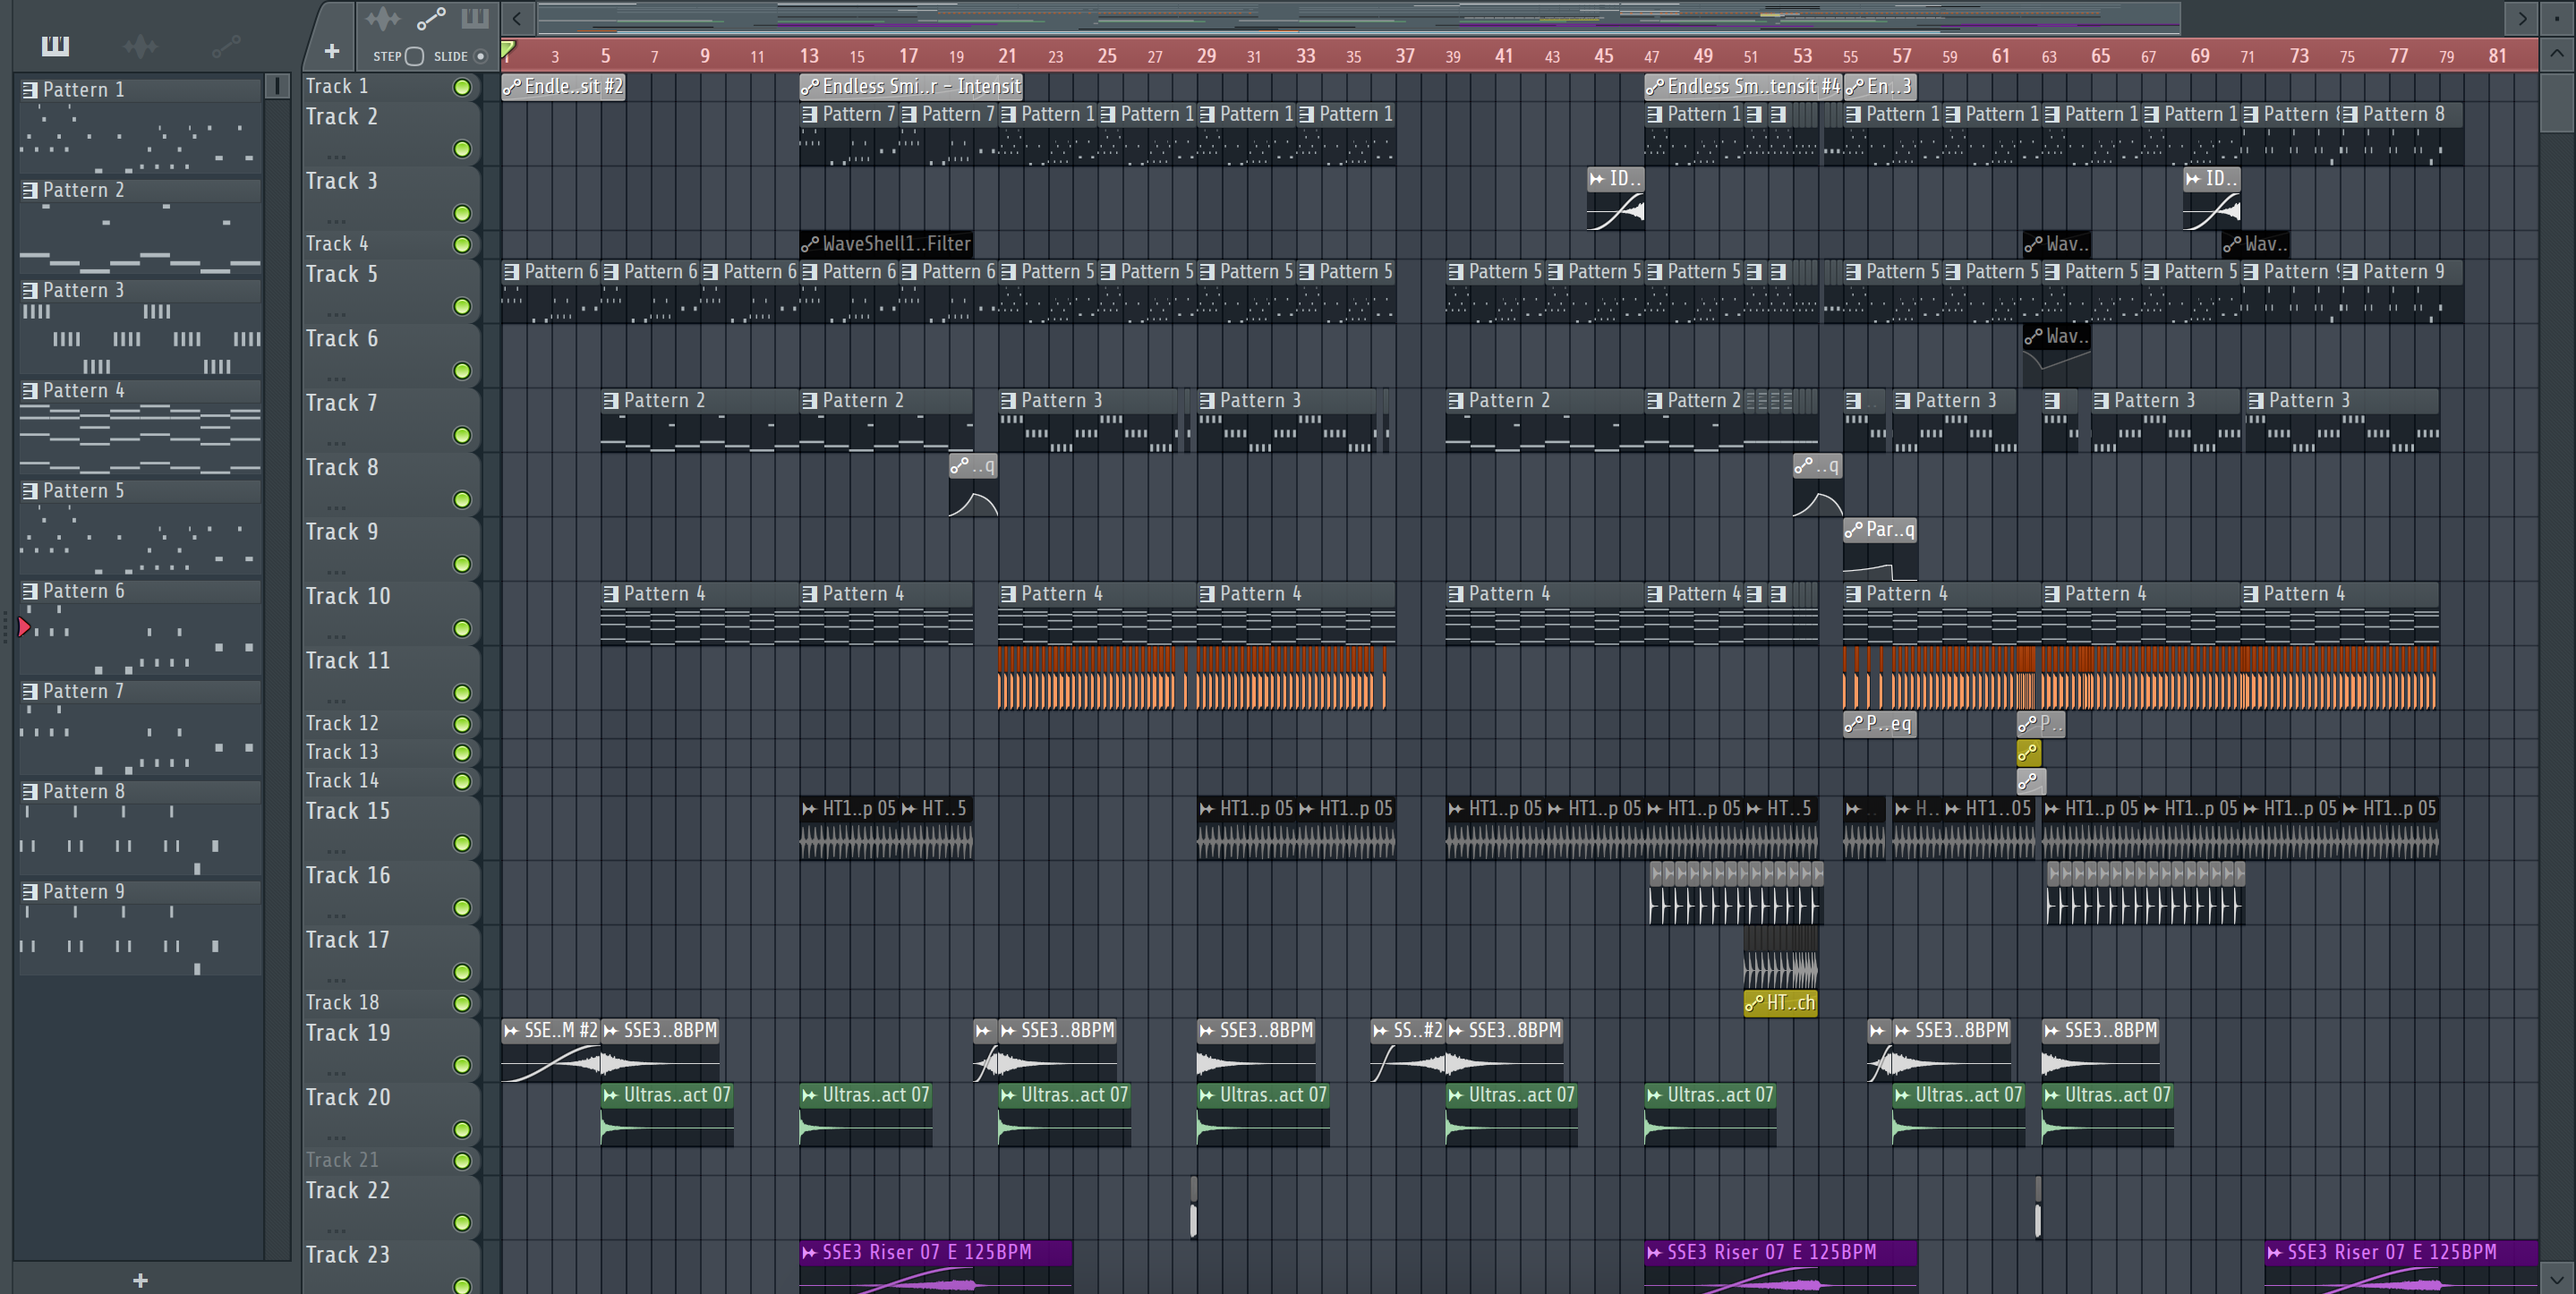
Task: Toggle the Track 10 mute light
Action: tap(462, 628)
